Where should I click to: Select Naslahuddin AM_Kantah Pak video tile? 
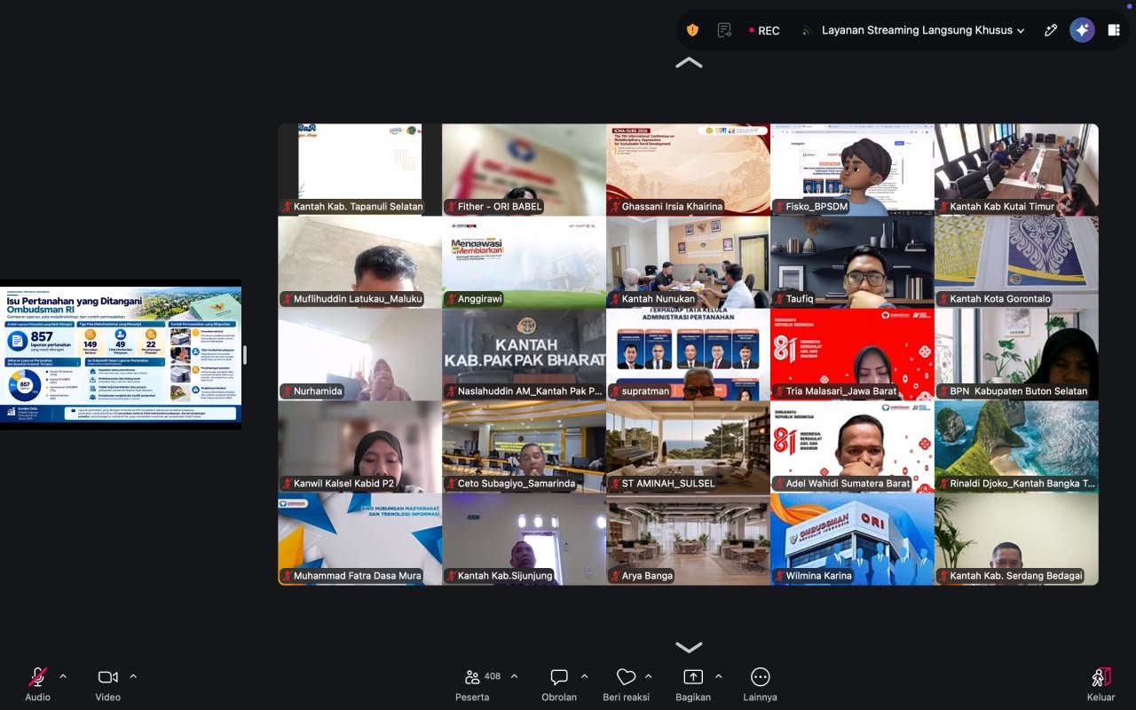[524, 354]
